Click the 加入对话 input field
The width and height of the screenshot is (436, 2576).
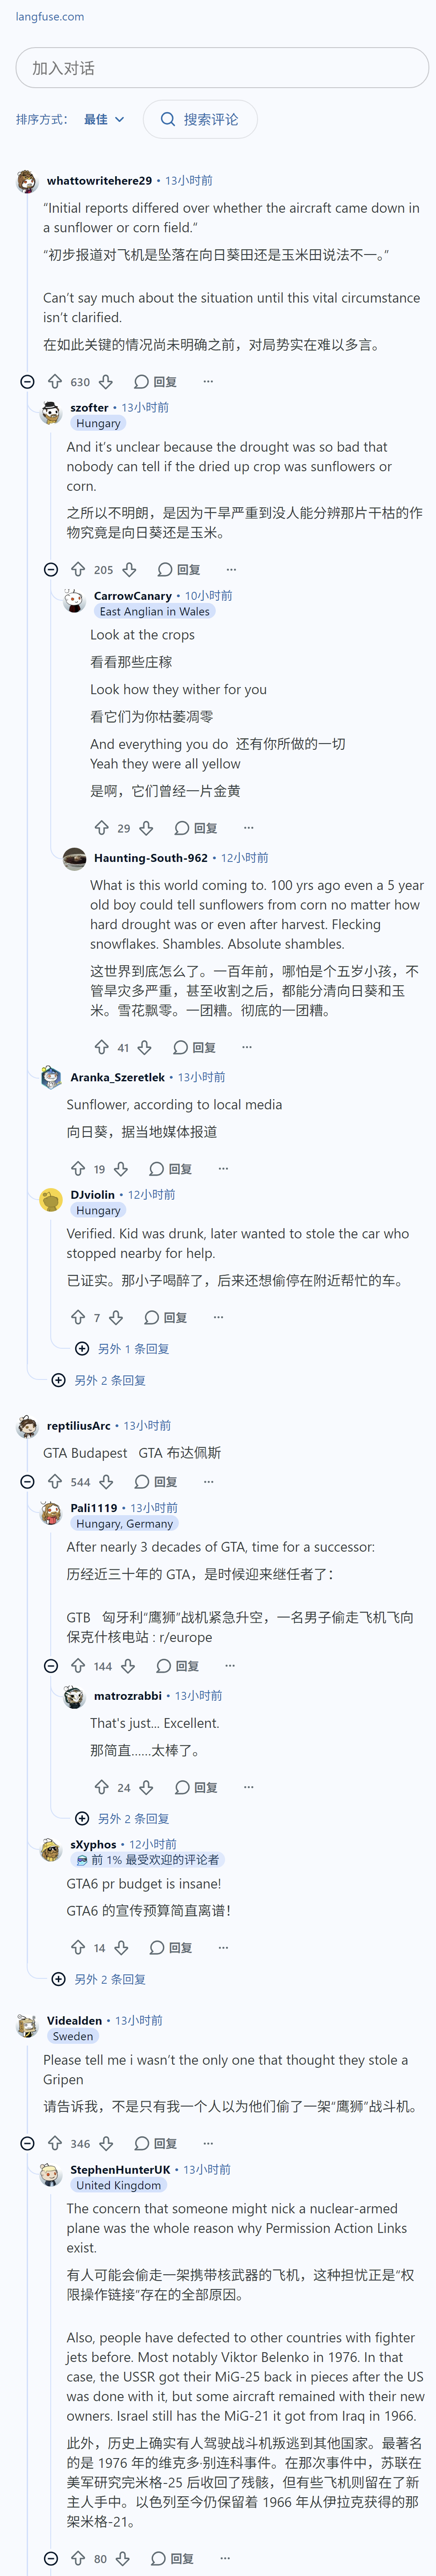(x=222, y=68)
